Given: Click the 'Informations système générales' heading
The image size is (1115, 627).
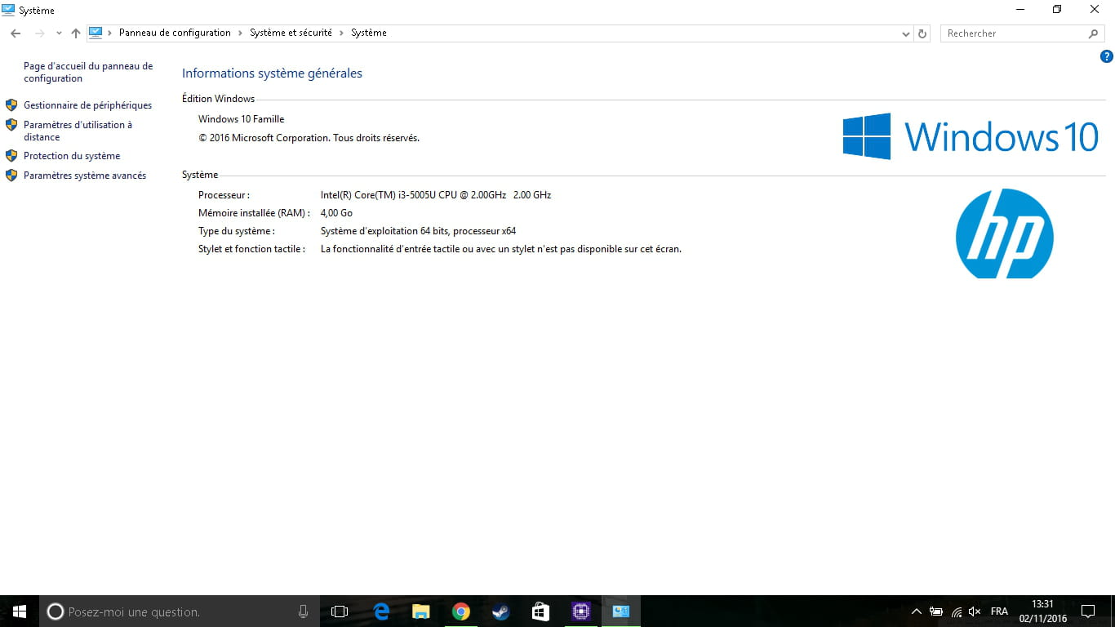Looking at the screenshot, I should click(x=272, y=73).
